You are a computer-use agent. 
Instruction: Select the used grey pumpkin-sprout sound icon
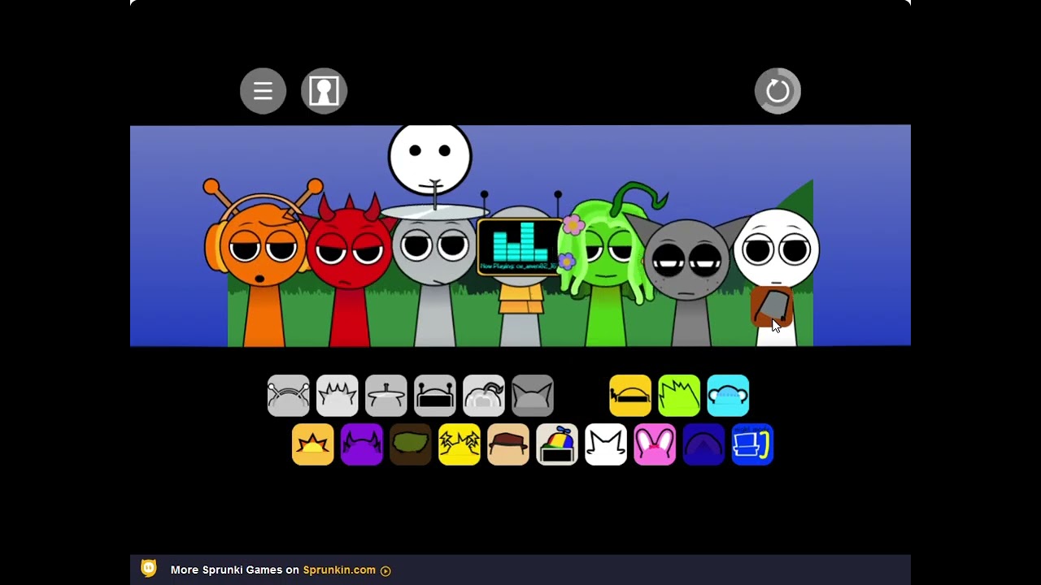pos(484,396)
